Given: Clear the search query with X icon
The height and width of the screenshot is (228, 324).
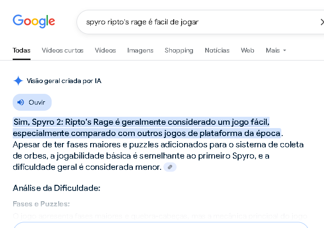Looking at the screenshot, I should point(322,22).
